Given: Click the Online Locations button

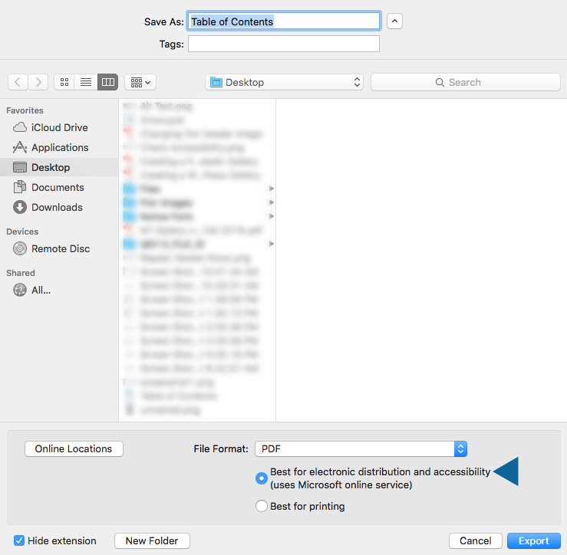Looking at the screenshot, I should [74, 448].
